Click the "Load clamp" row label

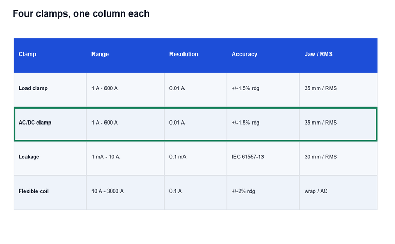[33, 88]
